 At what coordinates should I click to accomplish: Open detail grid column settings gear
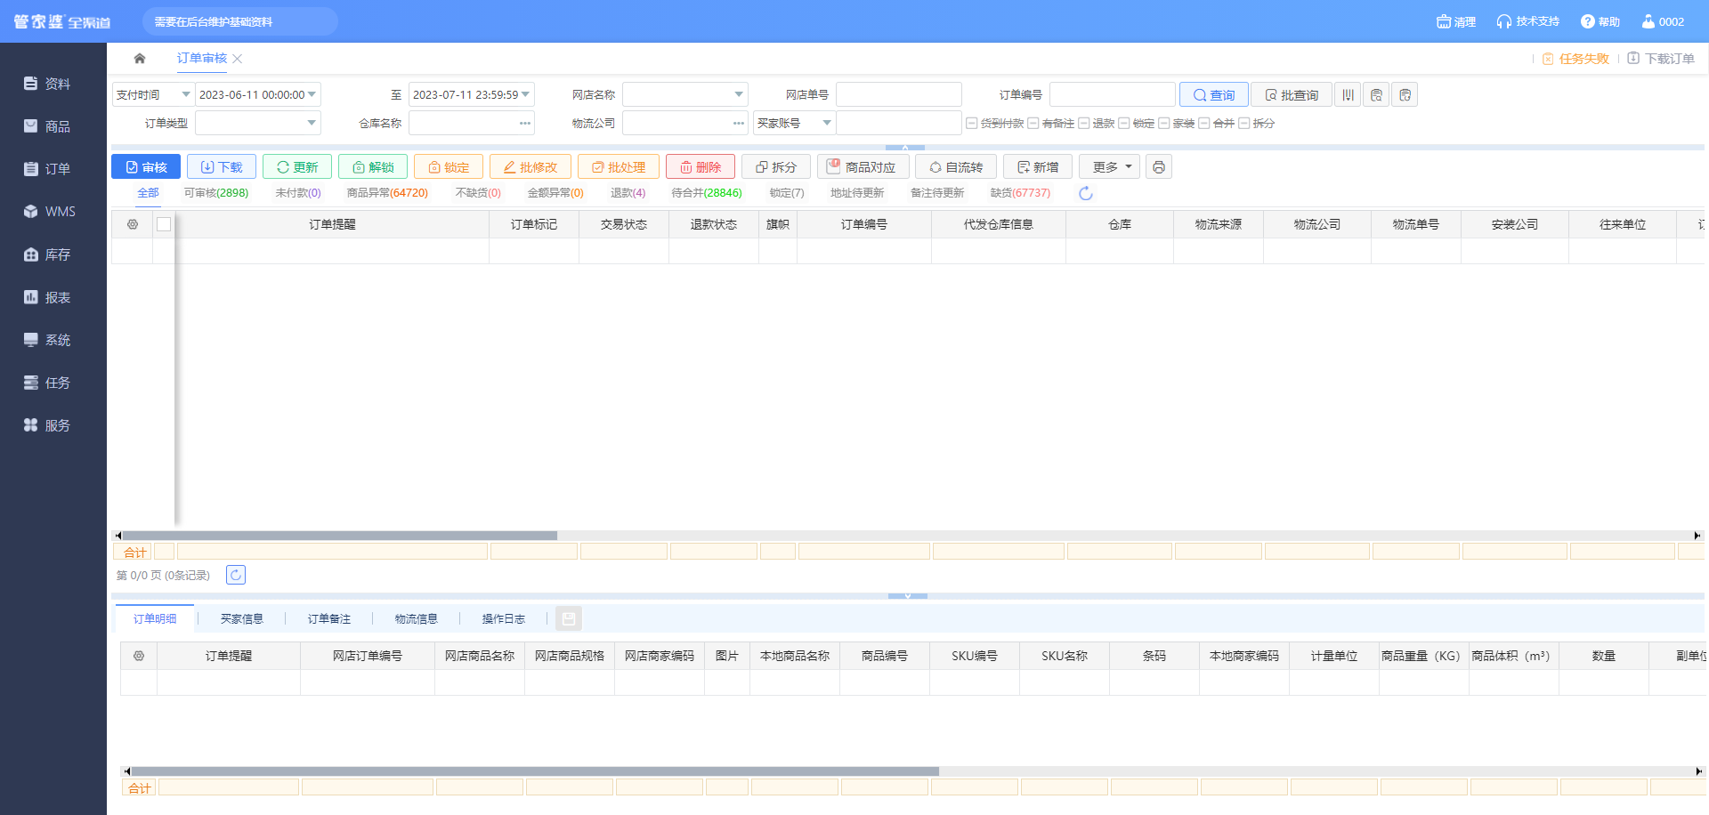point(139,656)
